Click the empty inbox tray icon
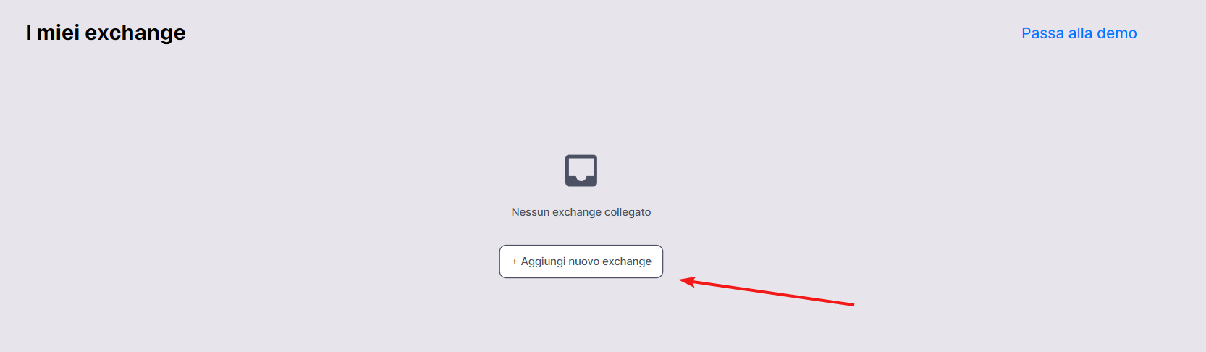The width and height of the screenshot is (1206, 352). 581,170
